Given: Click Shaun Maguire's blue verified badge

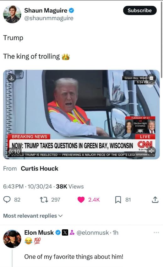Looking at the screenshot, I should tap(71, 11).
